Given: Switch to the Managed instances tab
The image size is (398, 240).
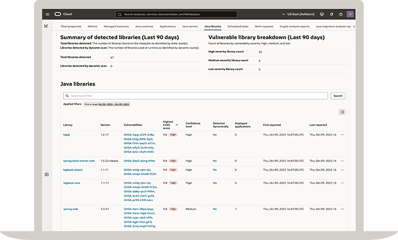Looking at the screenshot, I should tap(116, 26).
